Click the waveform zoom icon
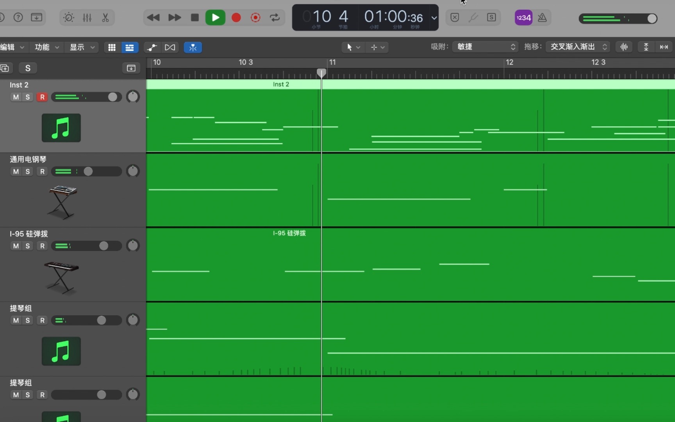This screenshot has height=422, width=675. pyautogui.click(x=624, y=47)
